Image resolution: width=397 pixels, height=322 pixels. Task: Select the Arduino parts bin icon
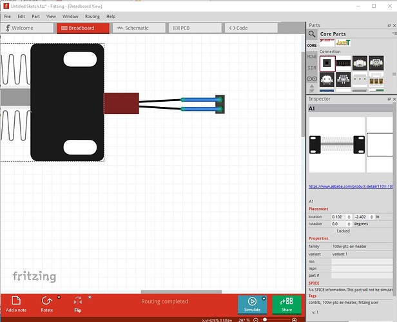(312, 79)
